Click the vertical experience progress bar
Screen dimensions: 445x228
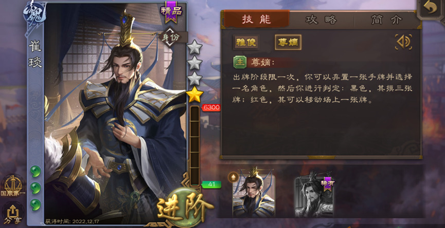tap(194, 145)
